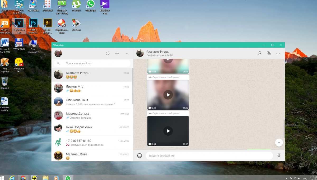
Task: Select the WhatsApp desktop shortcut
Action: click(90, 6)
